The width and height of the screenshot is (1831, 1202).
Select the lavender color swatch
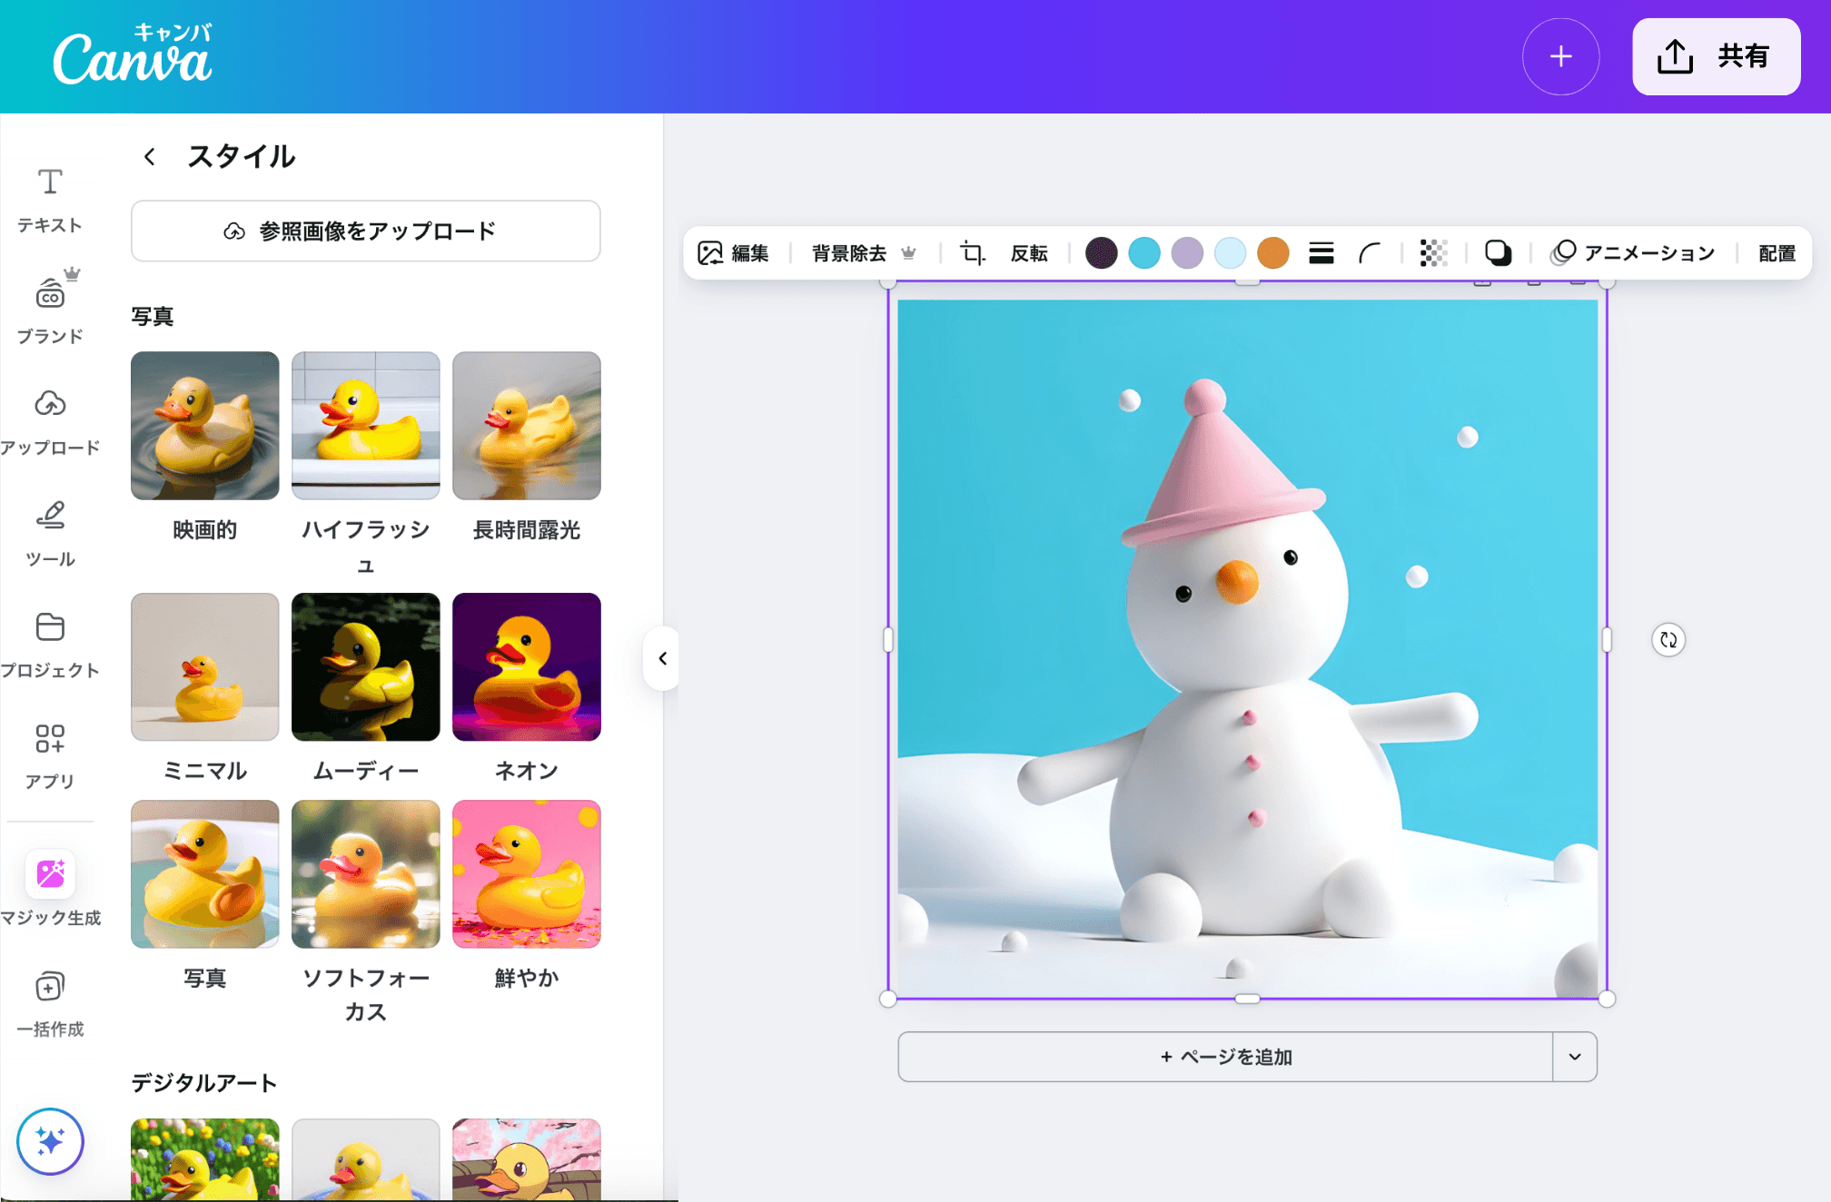(x=1187, y=252)
